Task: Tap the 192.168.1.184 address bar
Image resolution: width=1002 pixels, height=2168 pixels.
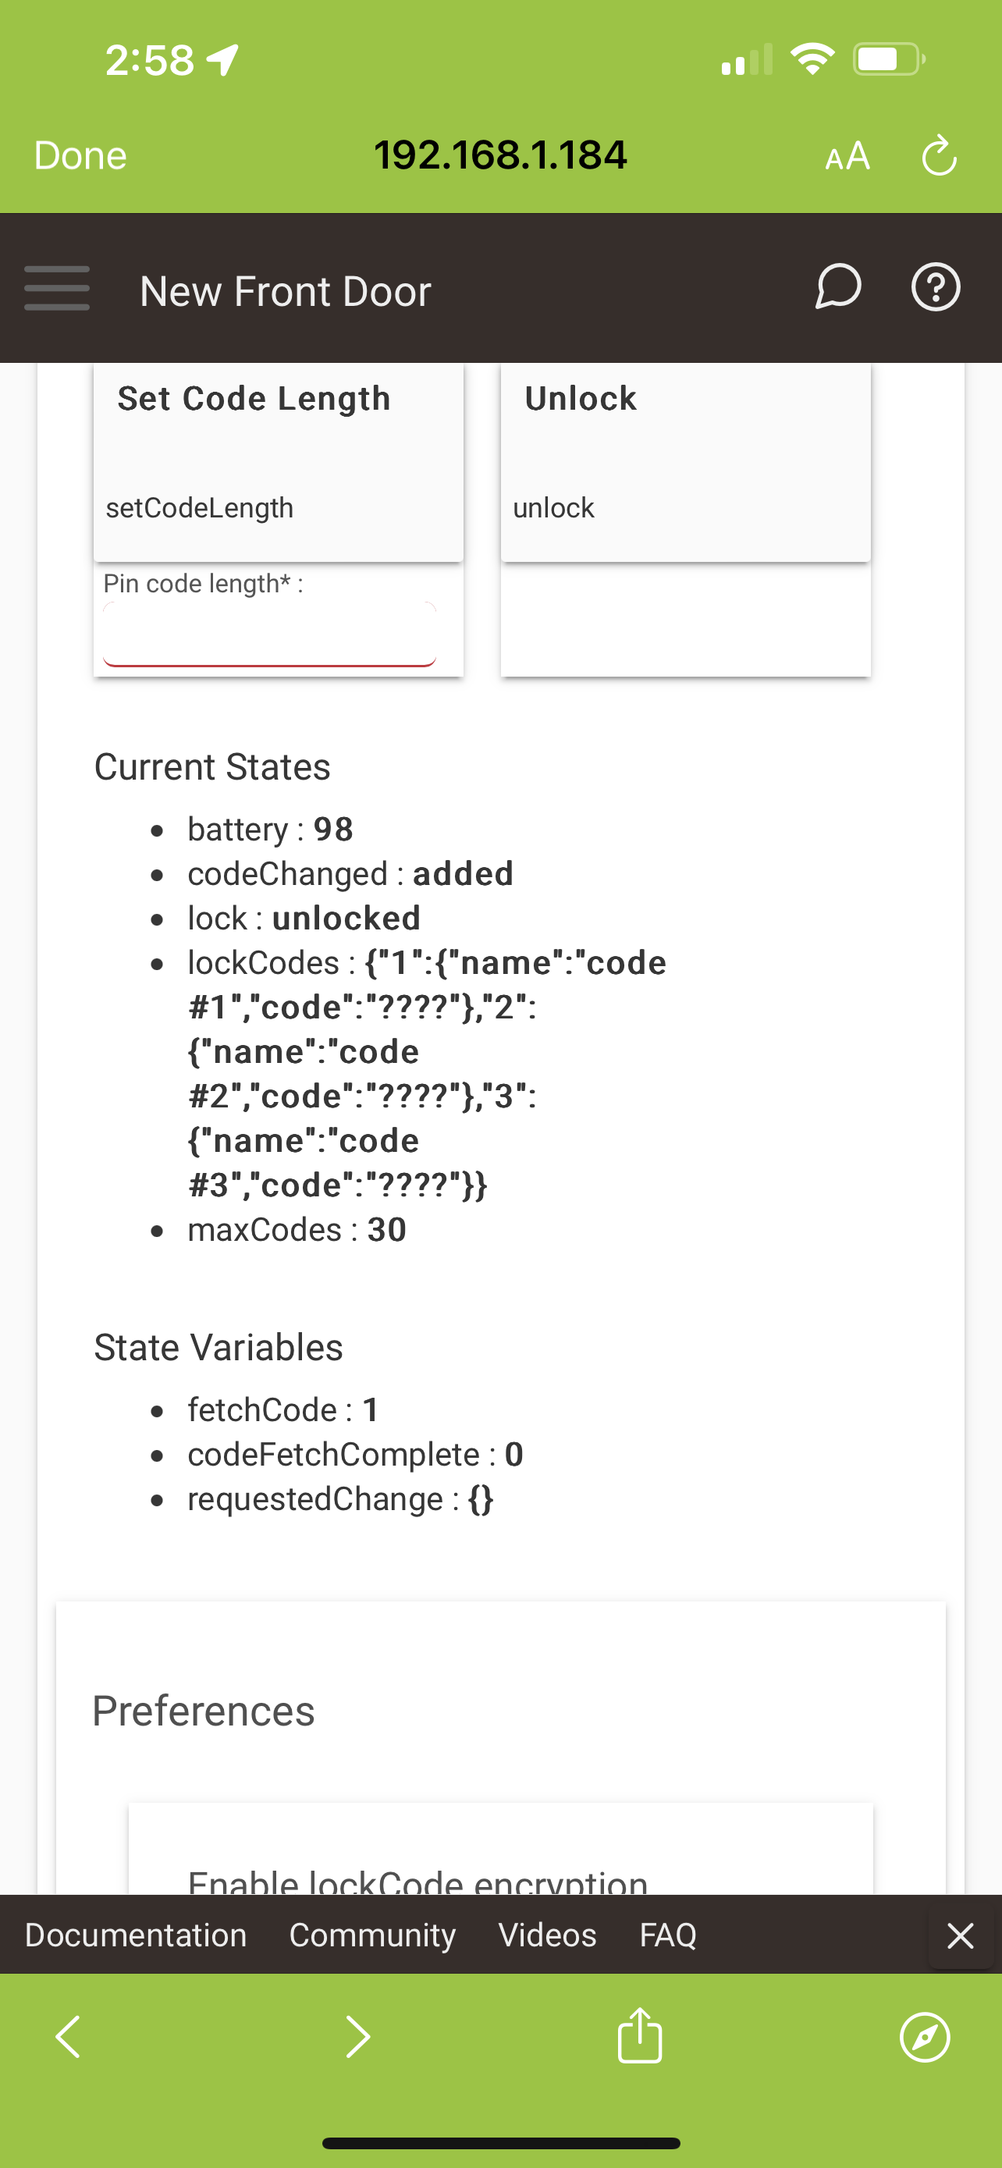Action: (500, 155)
